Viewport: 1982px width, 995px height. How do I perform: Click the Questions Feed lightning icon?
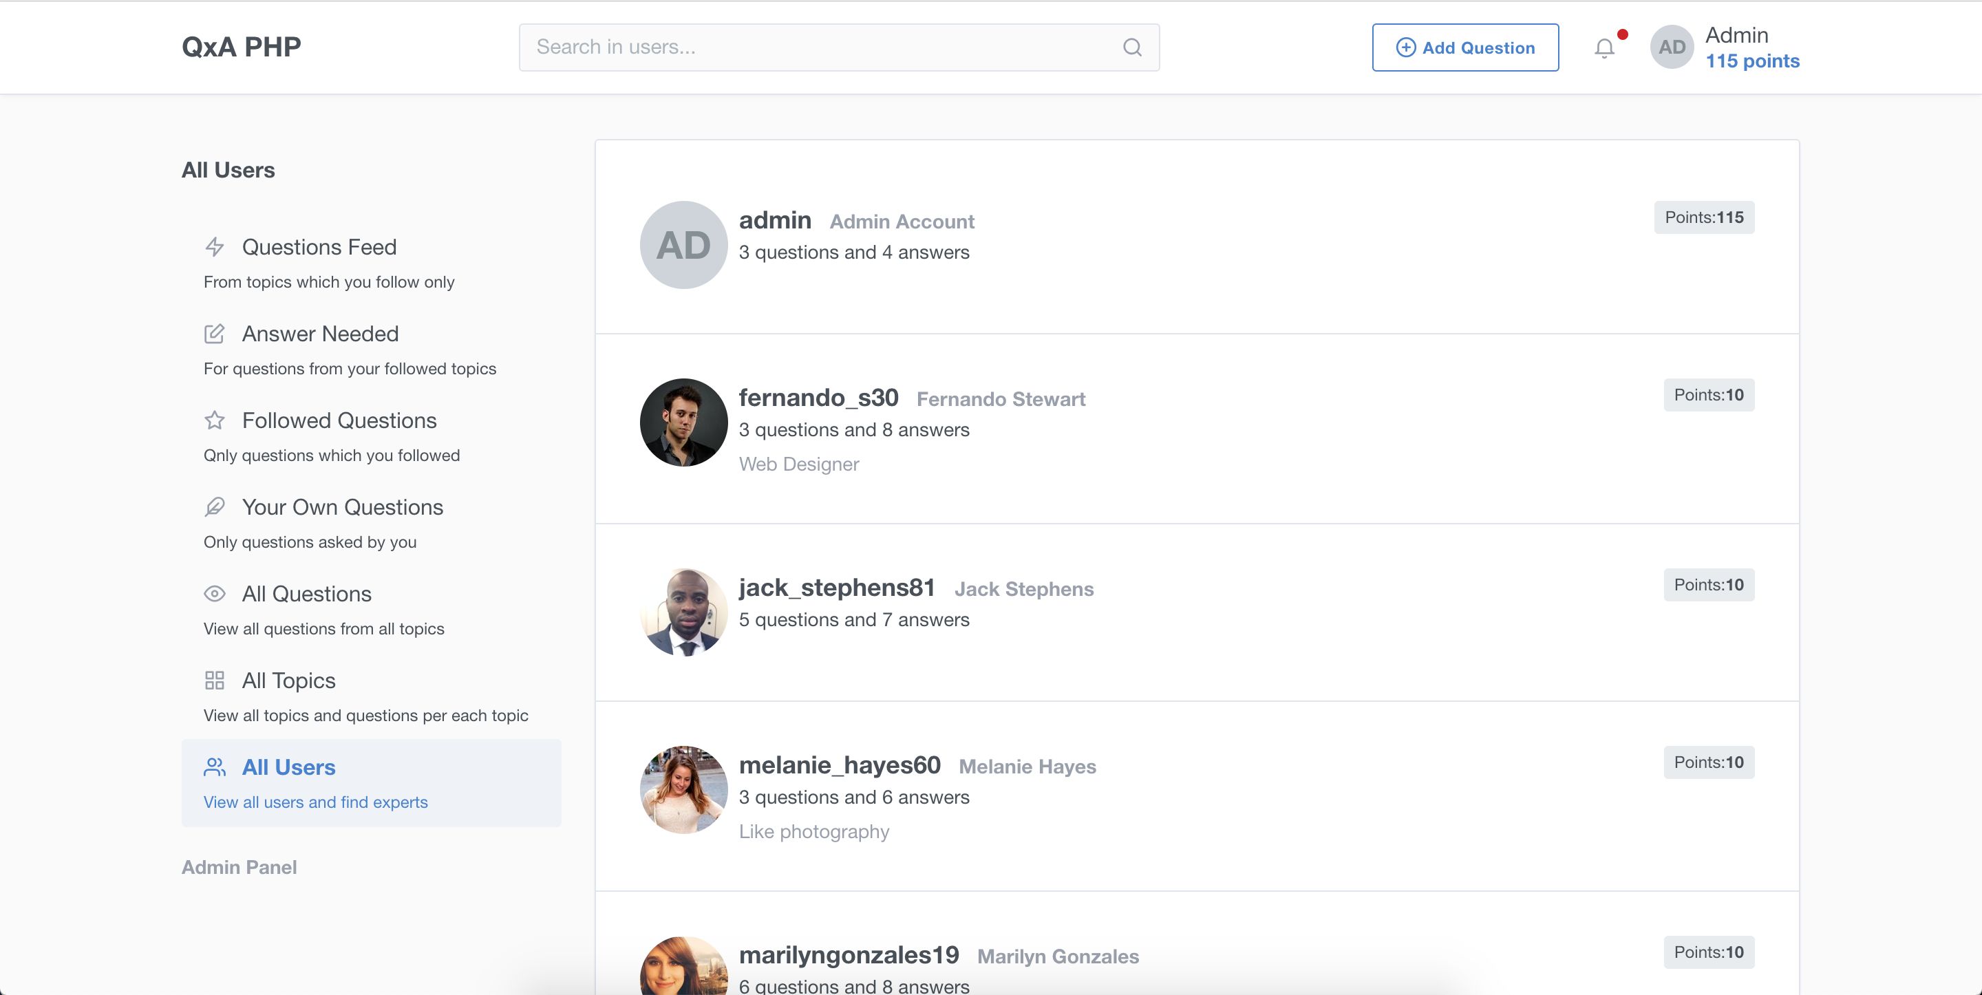(x=215, y=247)
